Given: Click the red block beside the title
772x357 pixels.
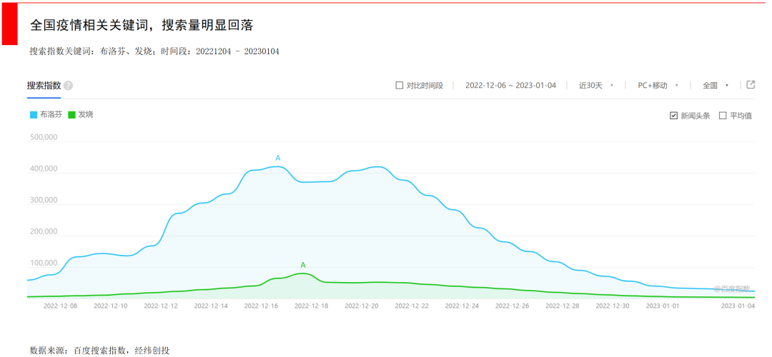Looking at the screenshot, I should pyautogui.click(x=9, y=24).
